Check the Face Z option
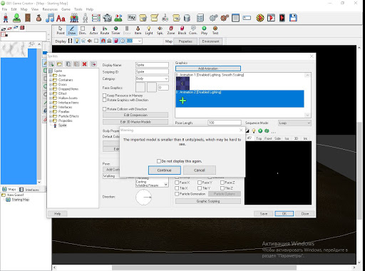 click(x=222, y=183)
